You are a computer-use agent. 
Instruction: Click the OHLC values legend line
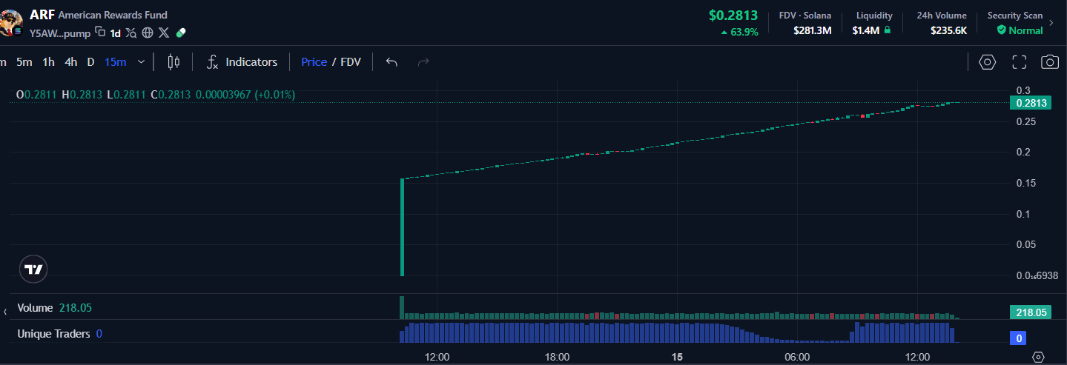click(x=156, y=95)
